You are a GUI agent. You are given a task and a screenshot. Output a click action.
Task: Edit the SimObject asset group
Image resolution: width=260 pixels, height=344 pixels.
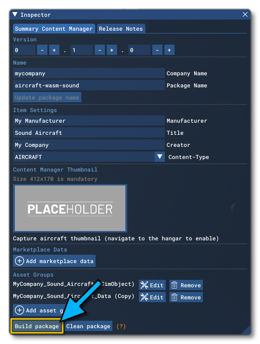(152, 285)
